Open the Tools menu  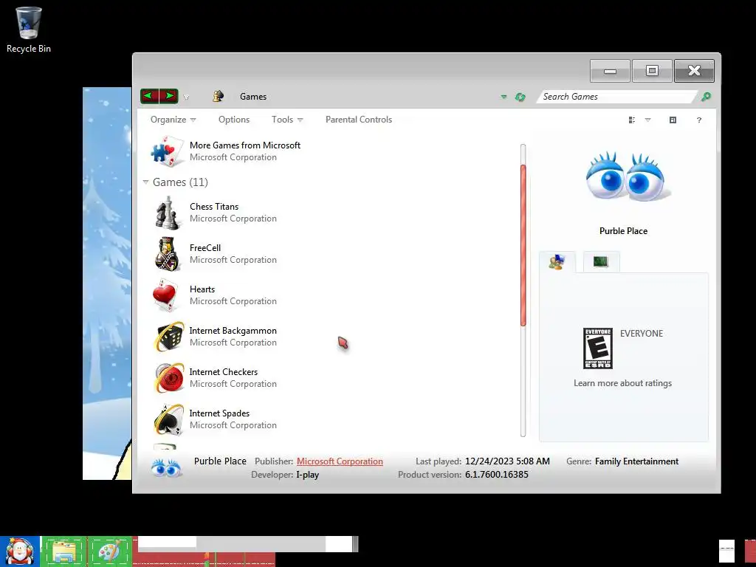(x=287, y=120)
